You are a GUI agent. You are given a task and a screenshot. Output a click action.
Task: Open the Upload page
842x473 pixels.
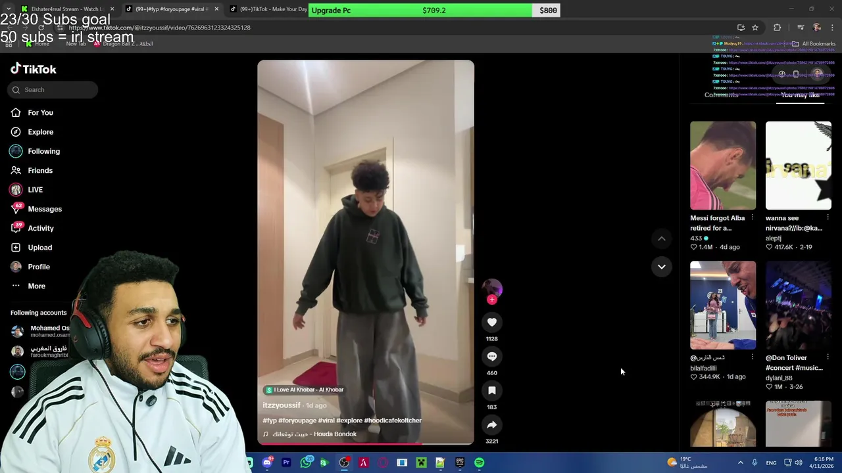tap(31, 248)
